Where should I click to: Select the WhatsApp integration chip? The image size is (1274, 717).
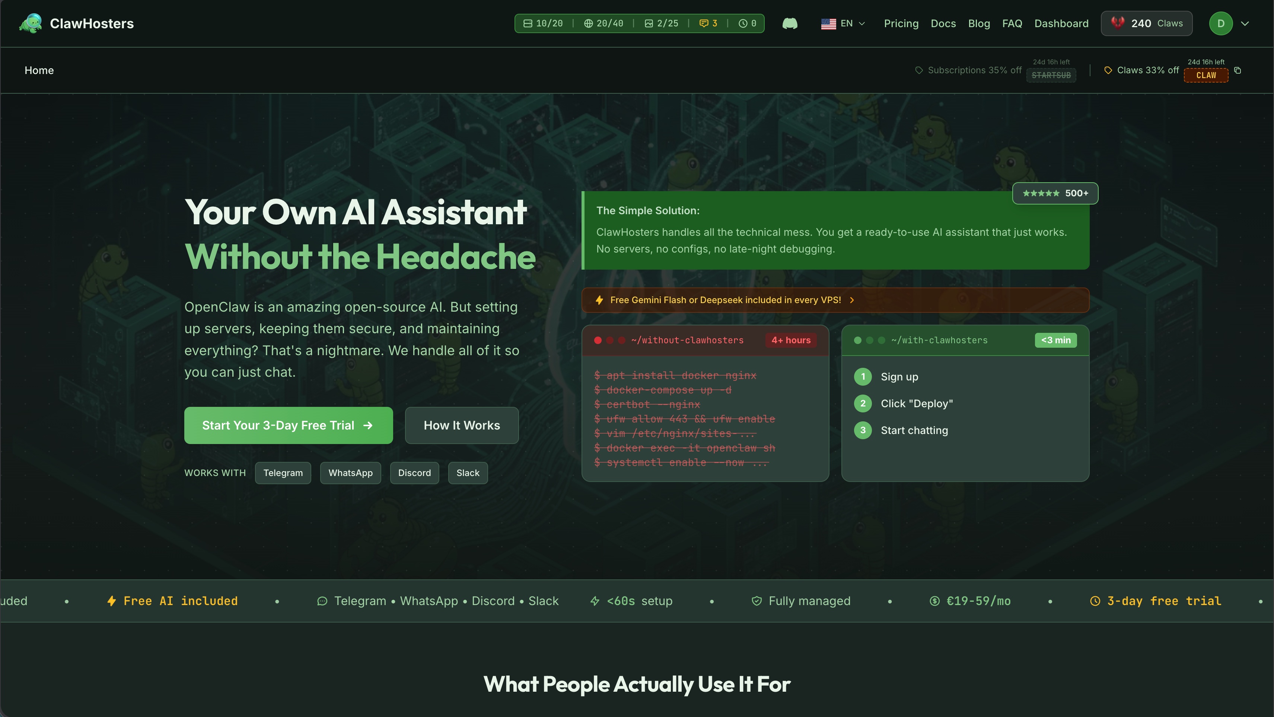tap(350, 473)
